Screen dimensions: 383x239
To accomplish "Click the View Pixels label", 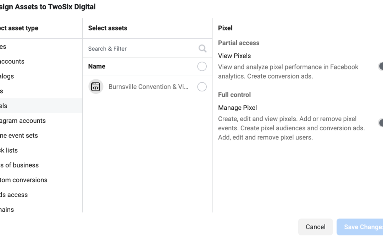I will pyautogui.click(x=234, y=56).
